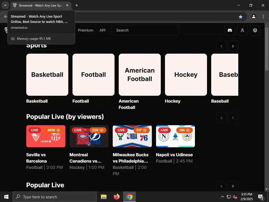269x202 pixels.
Task: Next arrow in Popular Live (by viewers)
Action: 233,118
